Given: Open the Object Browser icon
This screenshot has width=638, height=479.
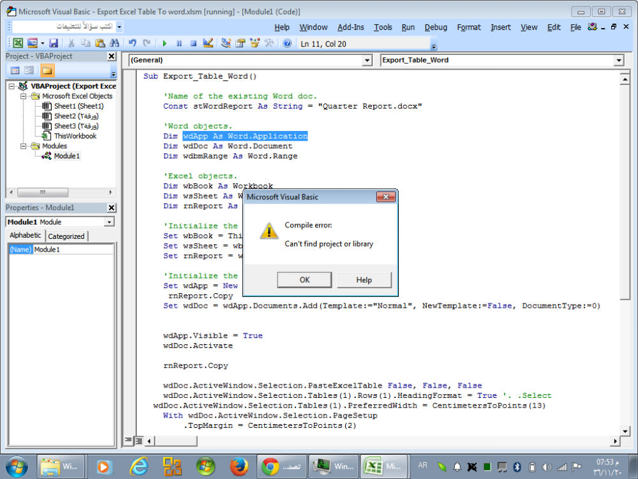Looking at the screenshot, I should 255,43.
